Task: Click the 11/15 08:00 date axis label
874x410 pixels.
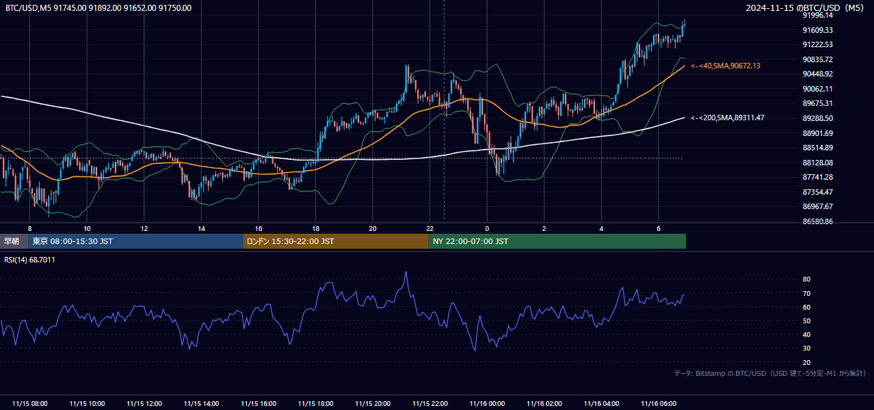Action: (30, 403)
